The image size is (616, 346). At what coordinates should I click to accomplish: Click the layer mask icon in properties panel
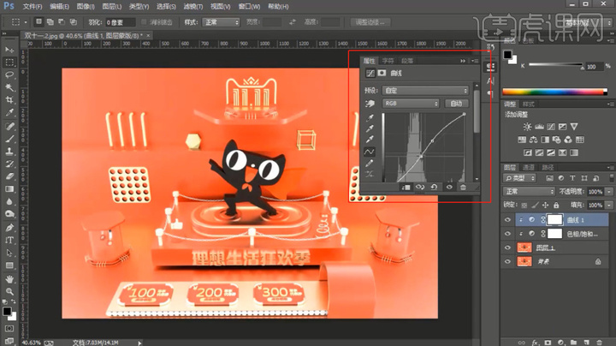point(382,73)
